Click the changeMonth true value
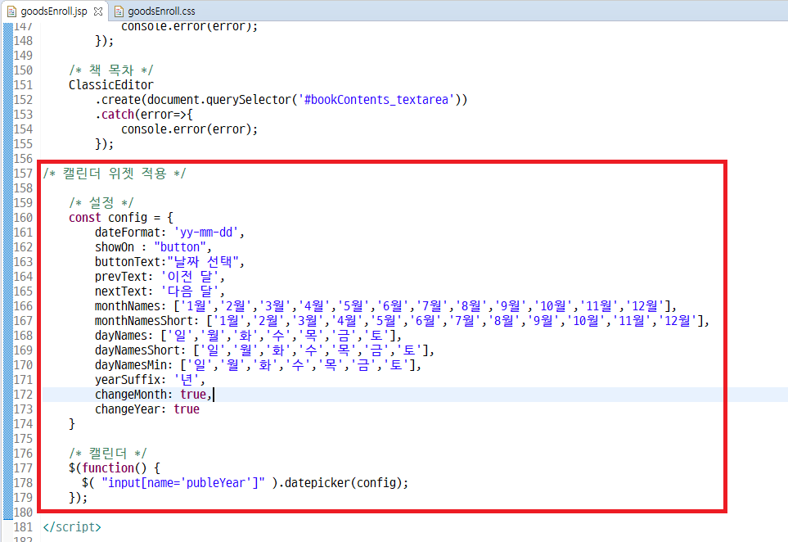 click(193, 395)
